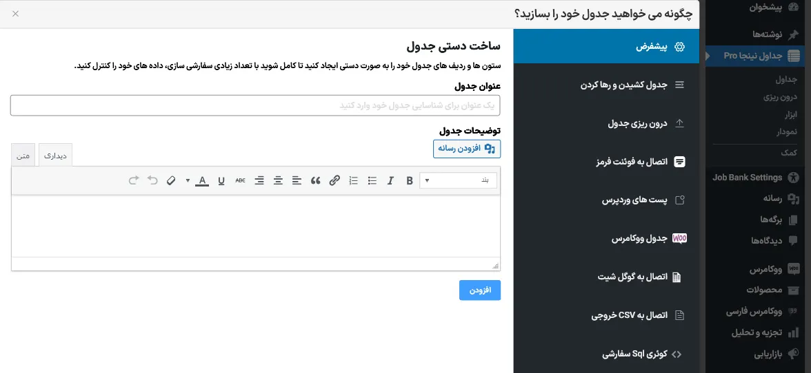Click the clear formatting eraser icon
The image size is (811, 373).
(x=171, y=180)
